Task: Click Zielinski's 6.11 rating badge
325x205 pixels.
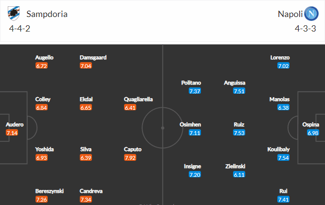Action: pos(239,174)
